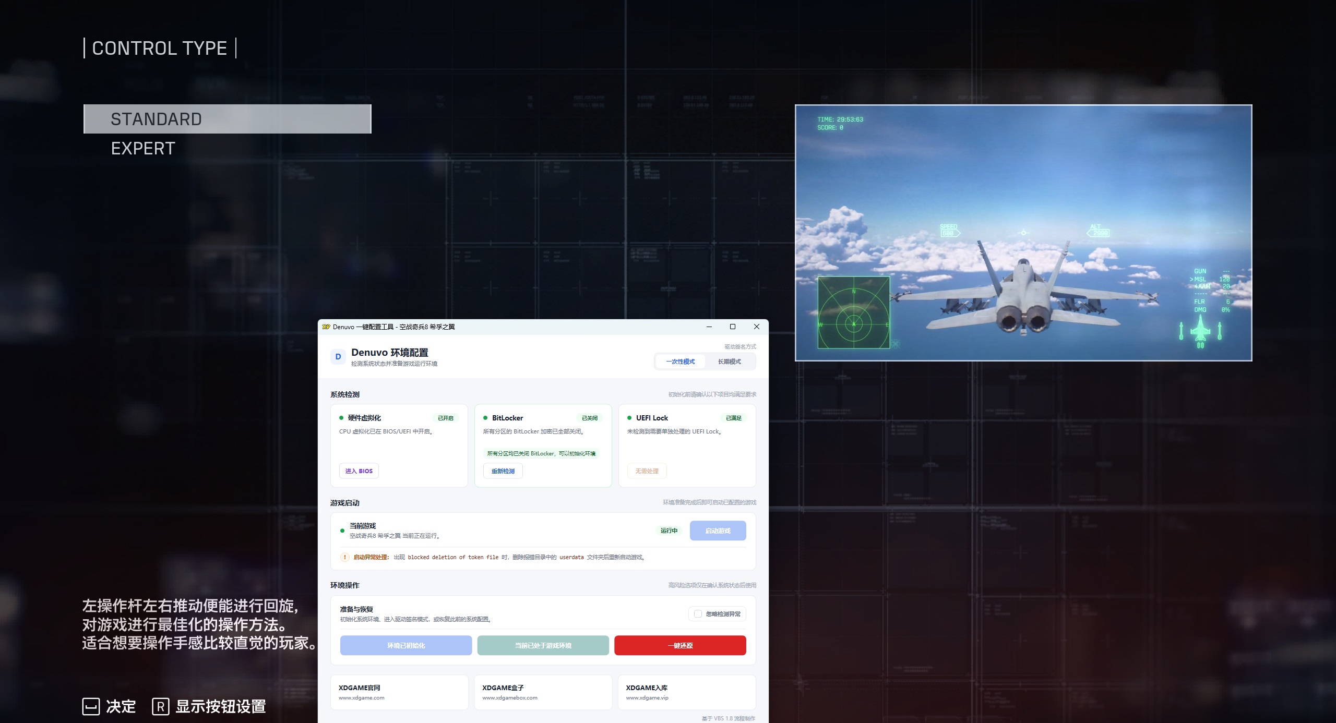Screen dimensions: 1336x723
Task: Click the 显示按钮设置 prompt in the game footer
Action: [221, 707]
